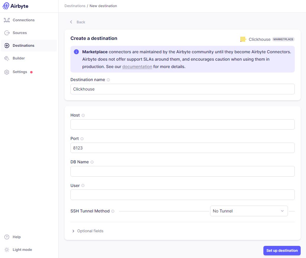Focus the Host input field
The height and width of the screenshot is (258, 306).
pos(183,125)
